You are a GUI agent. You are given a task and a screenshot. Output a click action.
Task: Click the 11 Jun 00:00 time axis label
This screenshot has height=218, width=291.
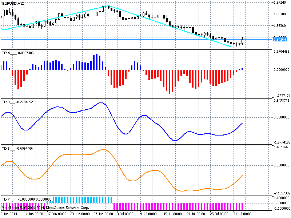[33, 214]
